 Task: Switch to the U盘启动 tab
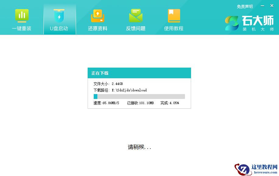coord(59,29)
